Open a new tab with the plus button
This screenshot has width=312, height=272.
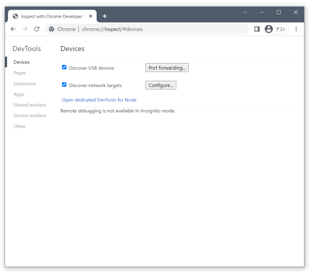[x=104, y=16]
